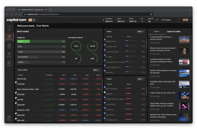197x132 pixels.
Task: Open article about HireRight shares slide
Action: pos(163,83)
